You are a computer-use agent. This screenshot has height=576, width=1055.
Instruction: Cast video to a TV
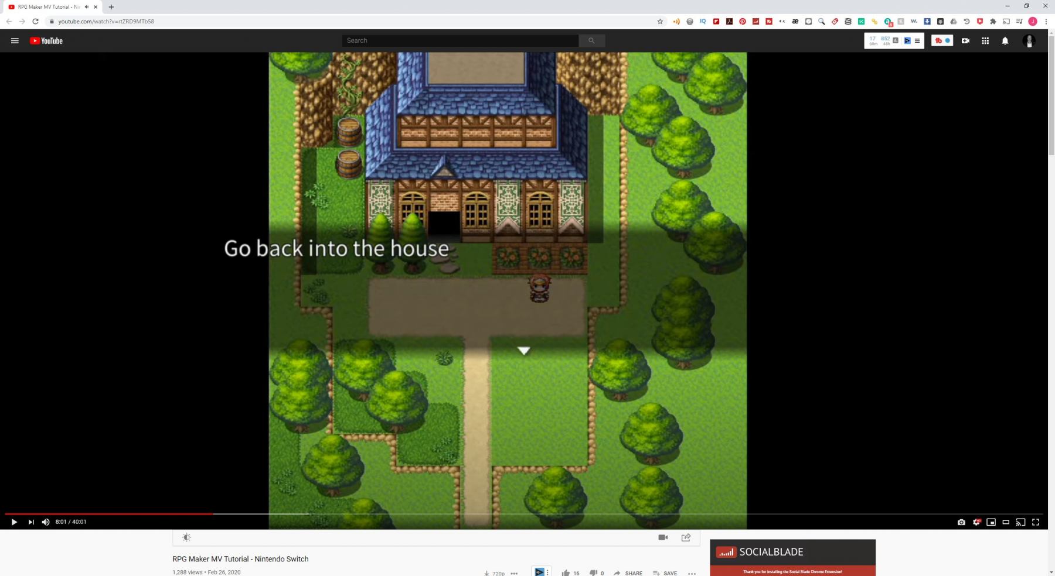(1020, 522)
